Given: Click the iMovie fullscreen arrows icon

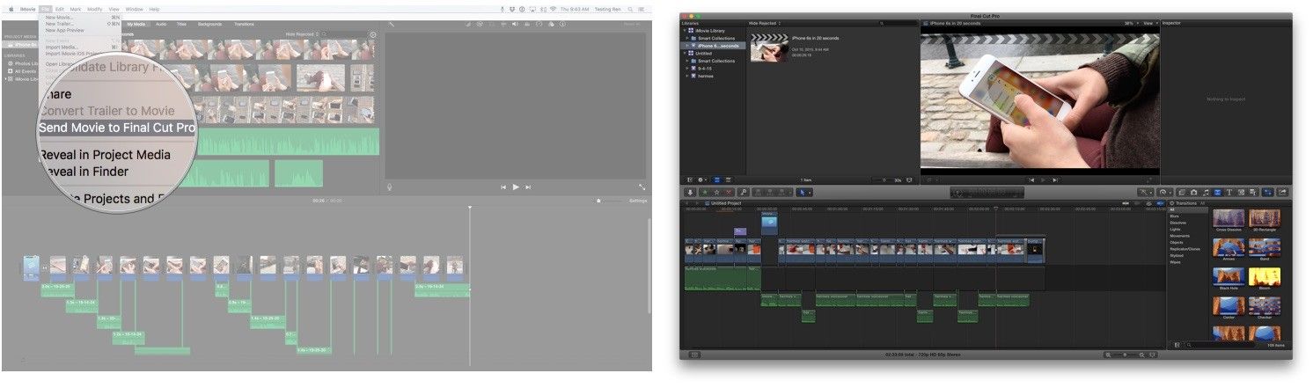Looking at the screenshot, I should (x=642, y=187).
